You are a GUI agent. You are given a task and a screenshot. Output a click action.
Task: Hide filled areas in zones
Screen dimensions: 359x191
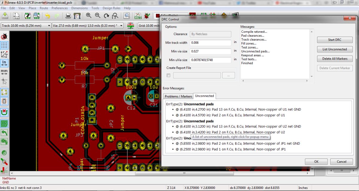[x=4, y=133]
